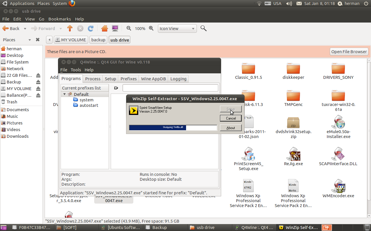
Task: Switch to the Setup tab in Q4Wine
Action: [110, 79]
